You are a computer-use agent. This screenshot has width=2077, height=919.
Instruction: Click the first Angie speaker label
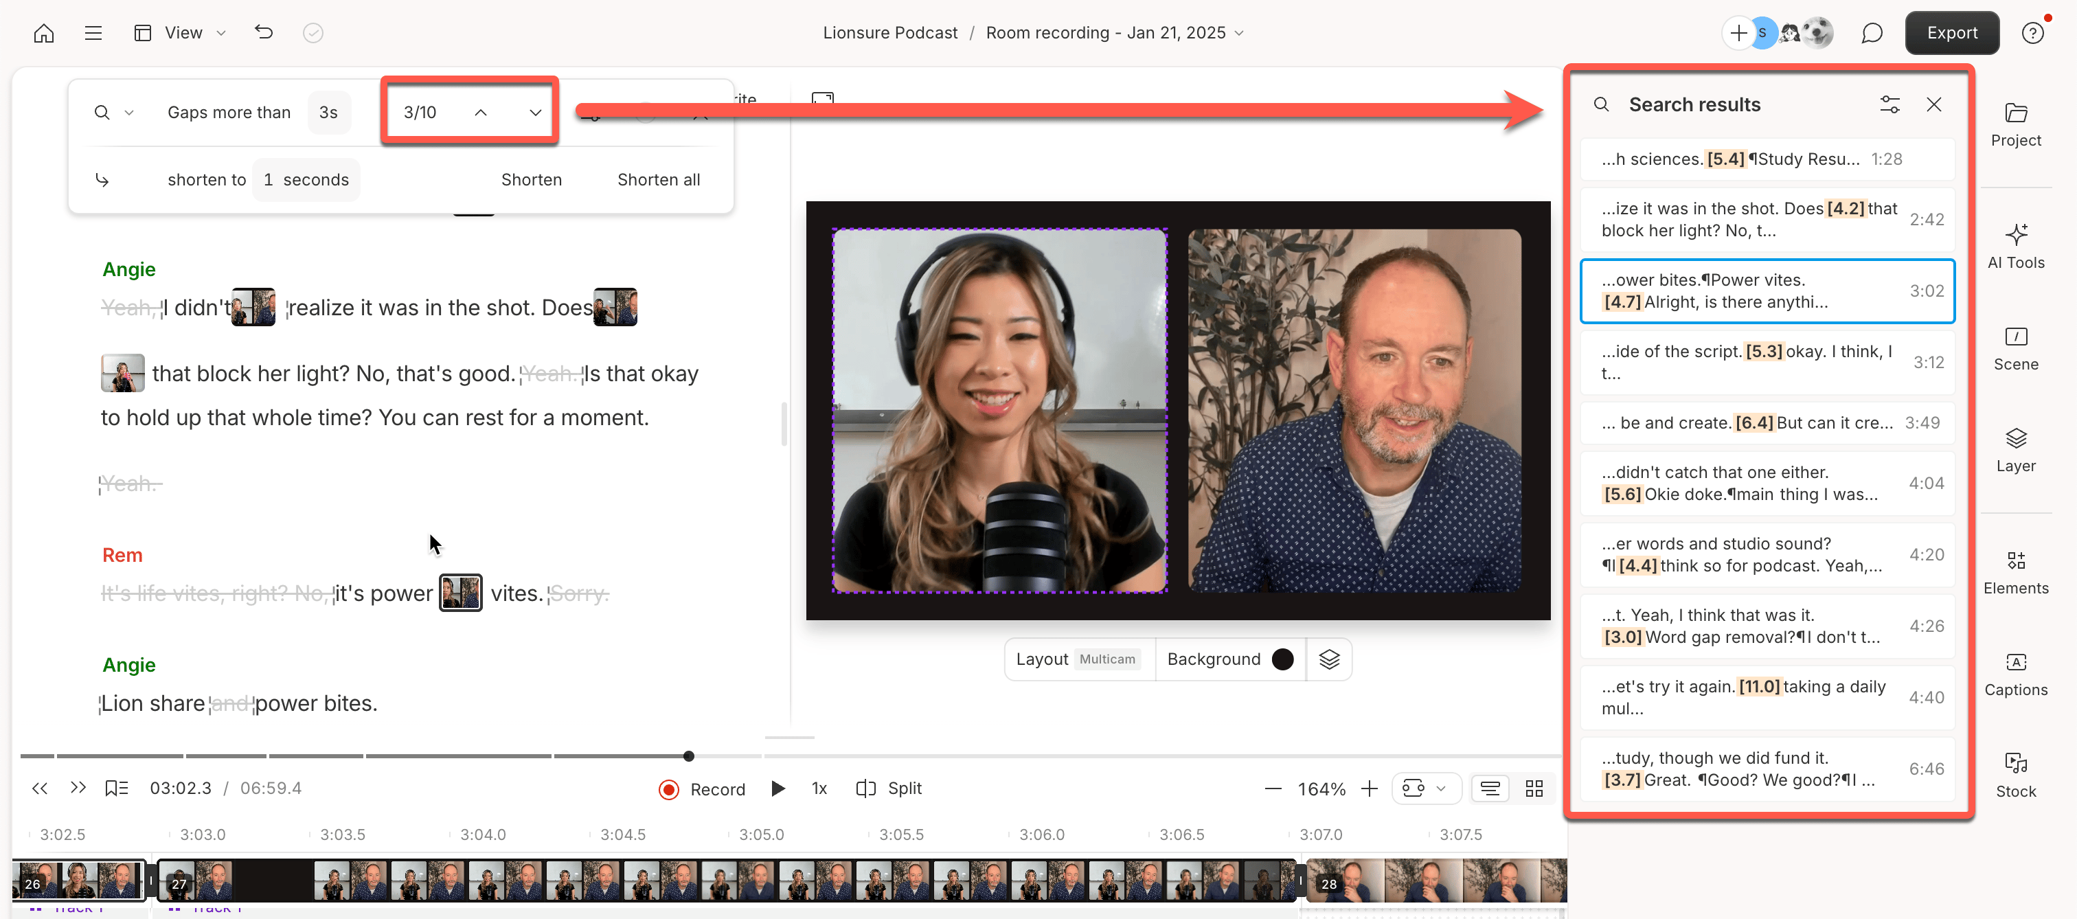[x=129, y=269]
